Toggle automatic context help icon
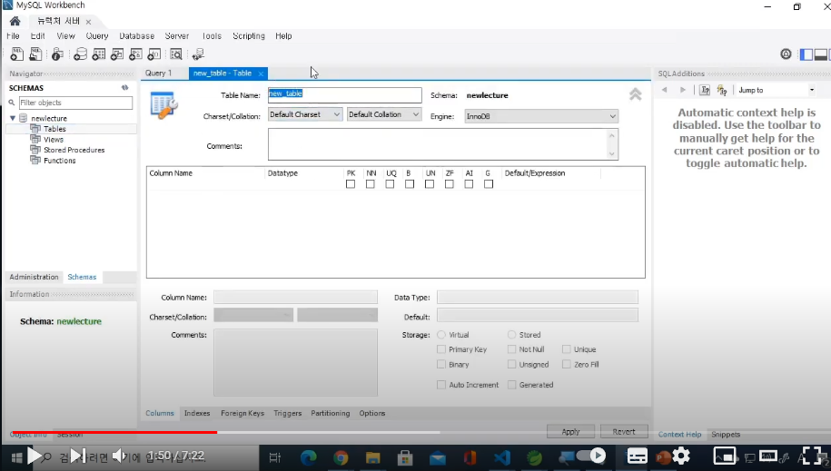The width and height of the screenshot is (831, 471). coord(722,90)
